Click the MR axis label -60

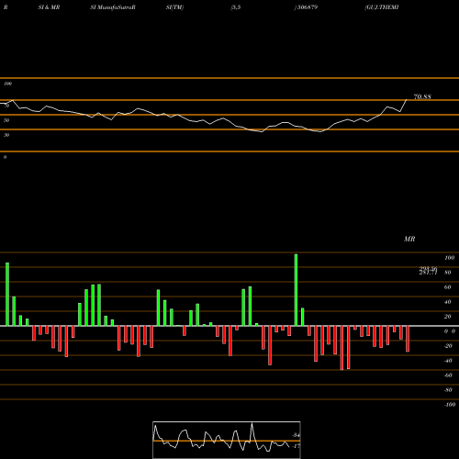tap(448, 375)
